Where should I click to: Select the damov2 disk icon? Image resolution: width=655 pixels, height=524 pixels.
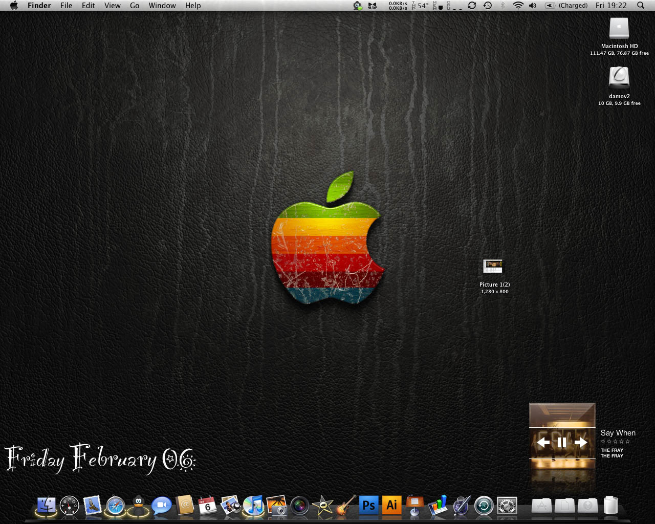tap(619, 78)
